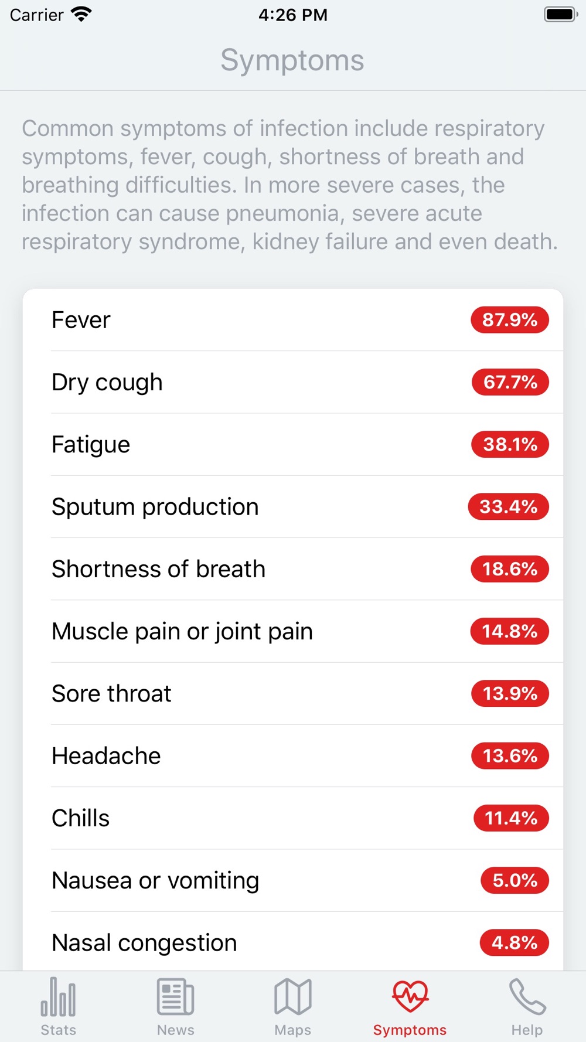
Task: Tap the 87.9% badge for Fever
Action: point(510,320)
